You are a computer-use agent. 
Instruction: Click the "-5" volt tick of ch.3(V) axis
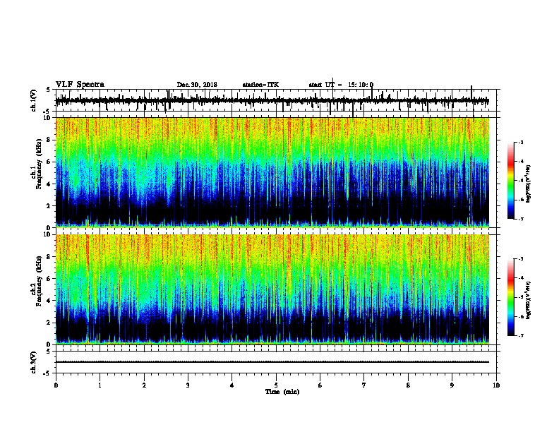coord(47,373)
